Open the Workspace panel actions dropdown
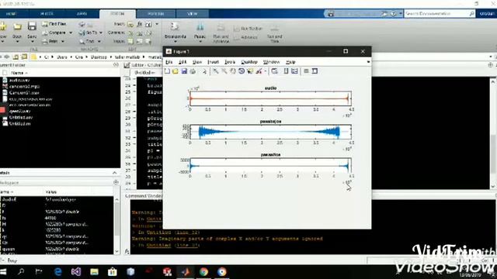Image resolution: width=497 pixels, height=279 pixels. click(116, 183)
